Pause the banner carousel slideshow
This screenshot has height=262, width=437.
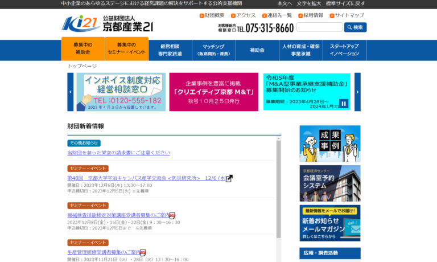(343, 104)
